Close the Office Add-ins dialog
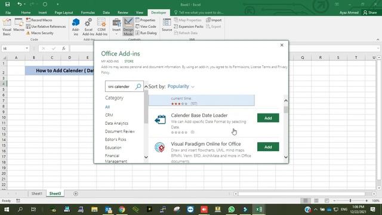 click(282, 45)
